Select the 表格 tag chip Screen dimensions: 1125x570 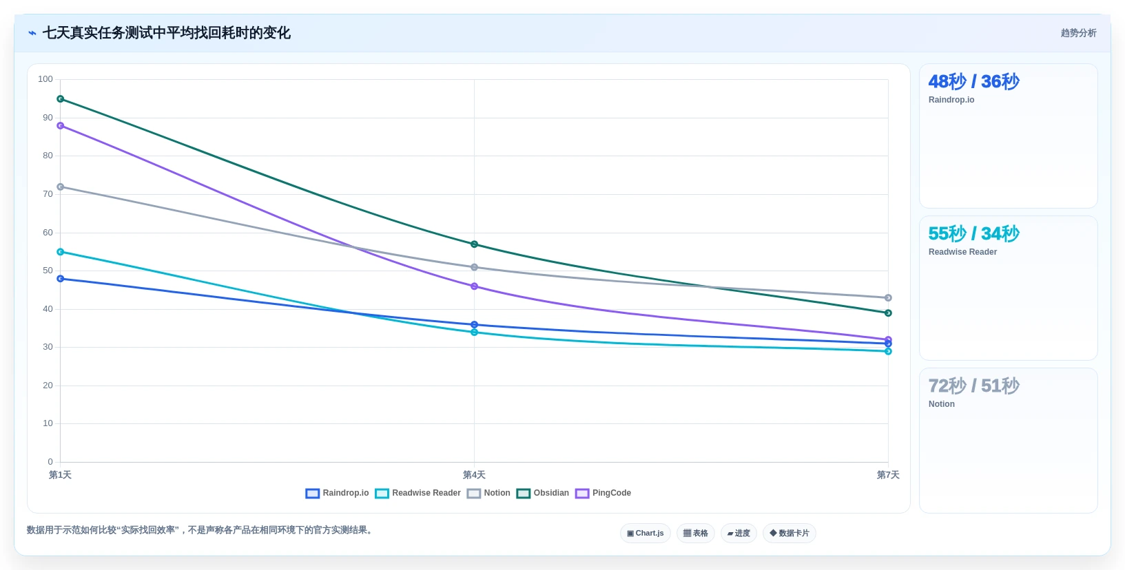pos(696,534)
